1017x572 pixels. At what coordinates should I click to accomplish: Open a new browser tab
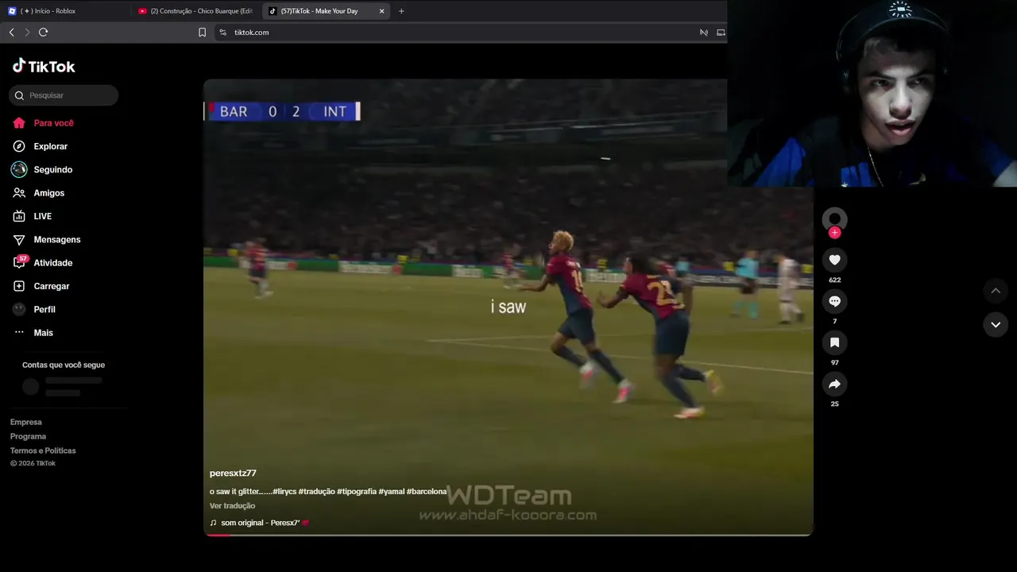(x=401, y=11)
